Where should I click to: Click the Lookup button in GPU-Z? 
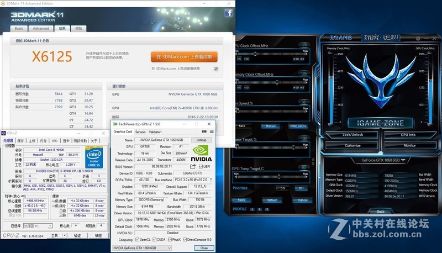point(201,140)
